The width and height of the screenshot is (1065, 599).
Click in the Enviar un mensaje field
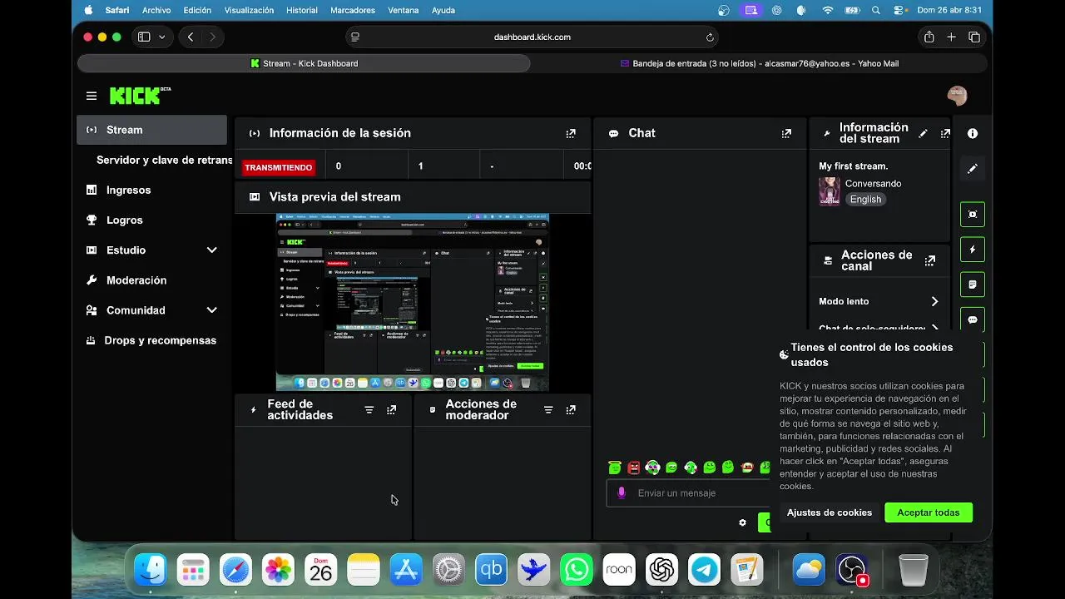(x=688, y=493)
